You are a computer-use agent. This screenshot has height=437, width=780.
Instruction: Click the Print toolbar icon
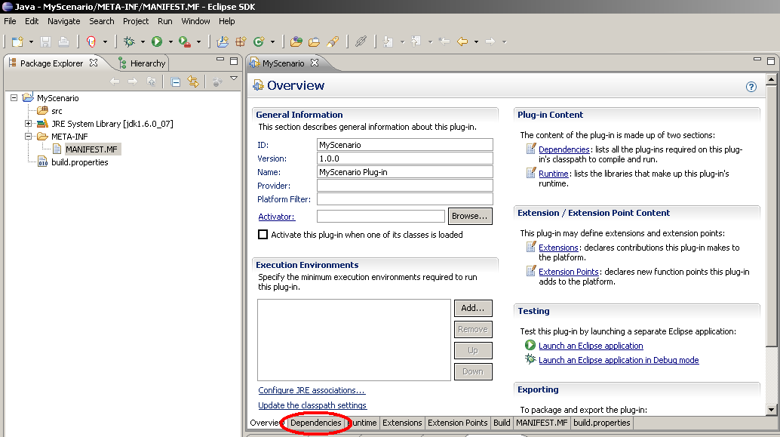coord(63,42)
